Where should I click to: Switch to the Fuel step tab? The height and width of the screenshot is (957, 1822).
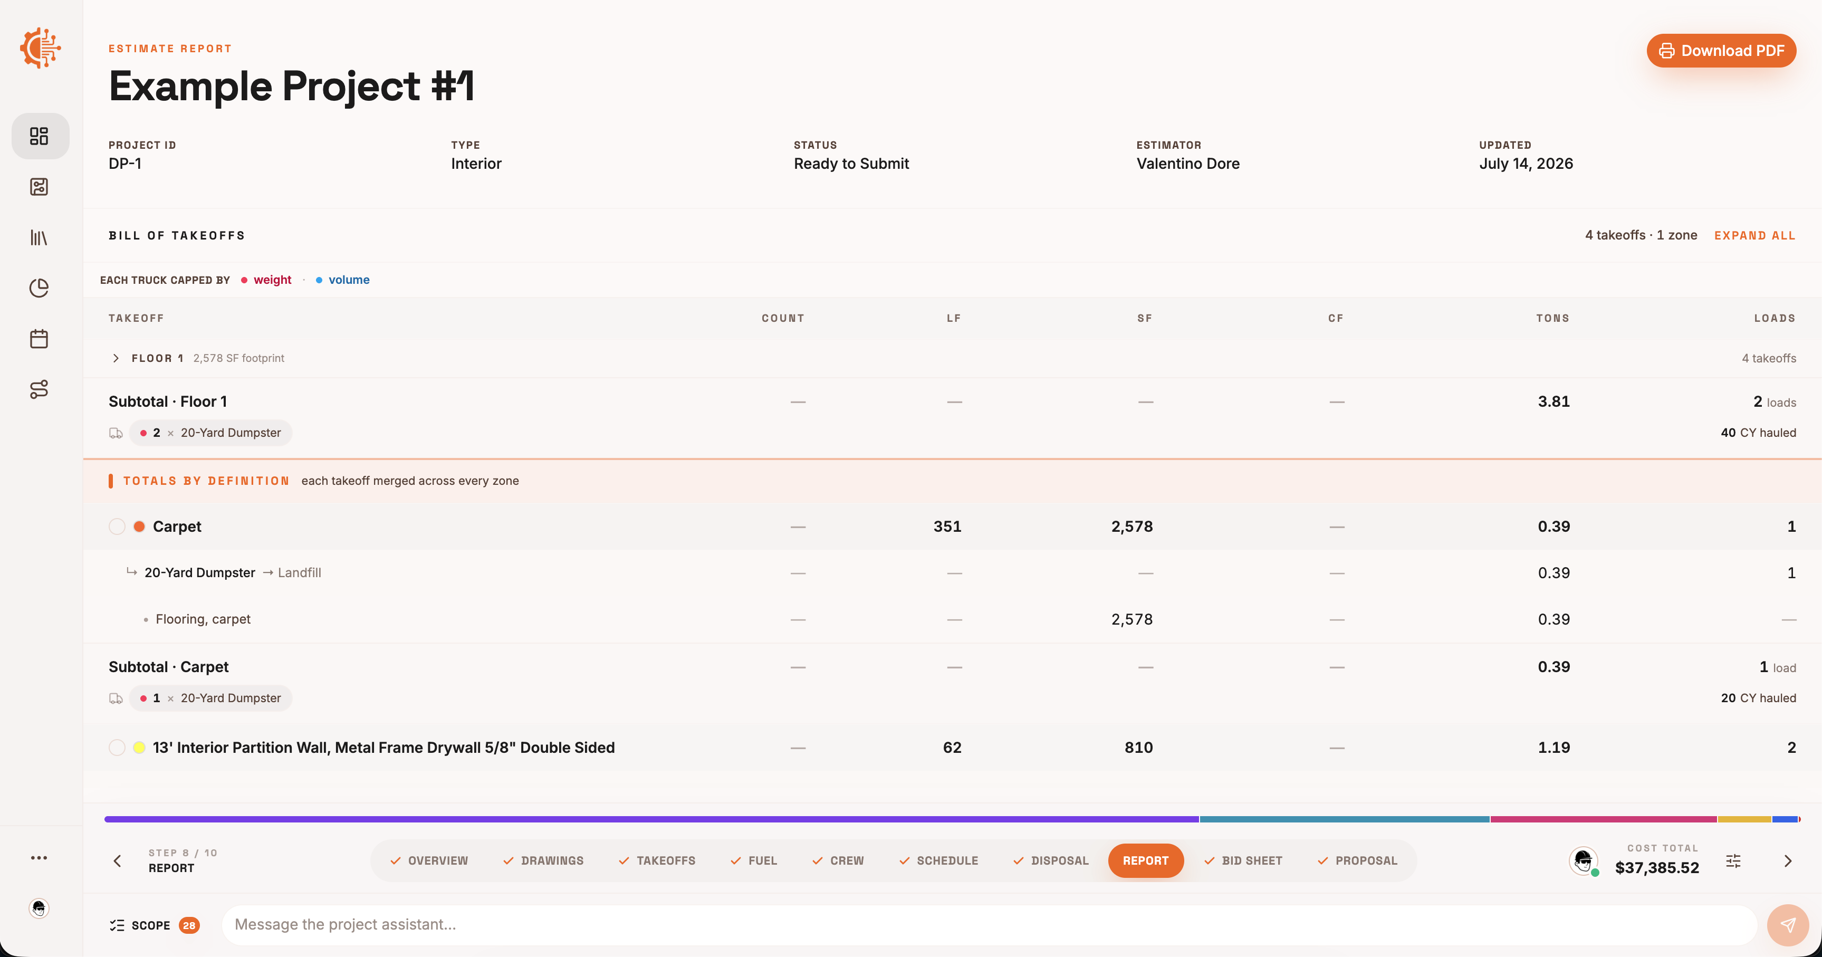(754, 861)
